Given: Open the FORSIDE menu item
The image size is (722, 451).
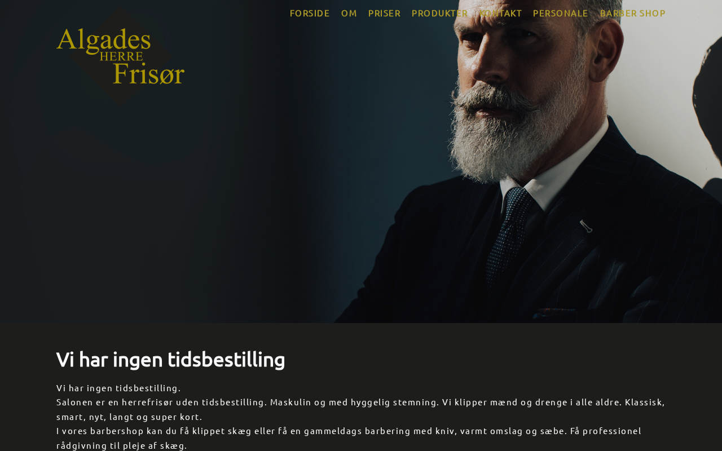Looking at the screenshot, I should coord(310,13).
